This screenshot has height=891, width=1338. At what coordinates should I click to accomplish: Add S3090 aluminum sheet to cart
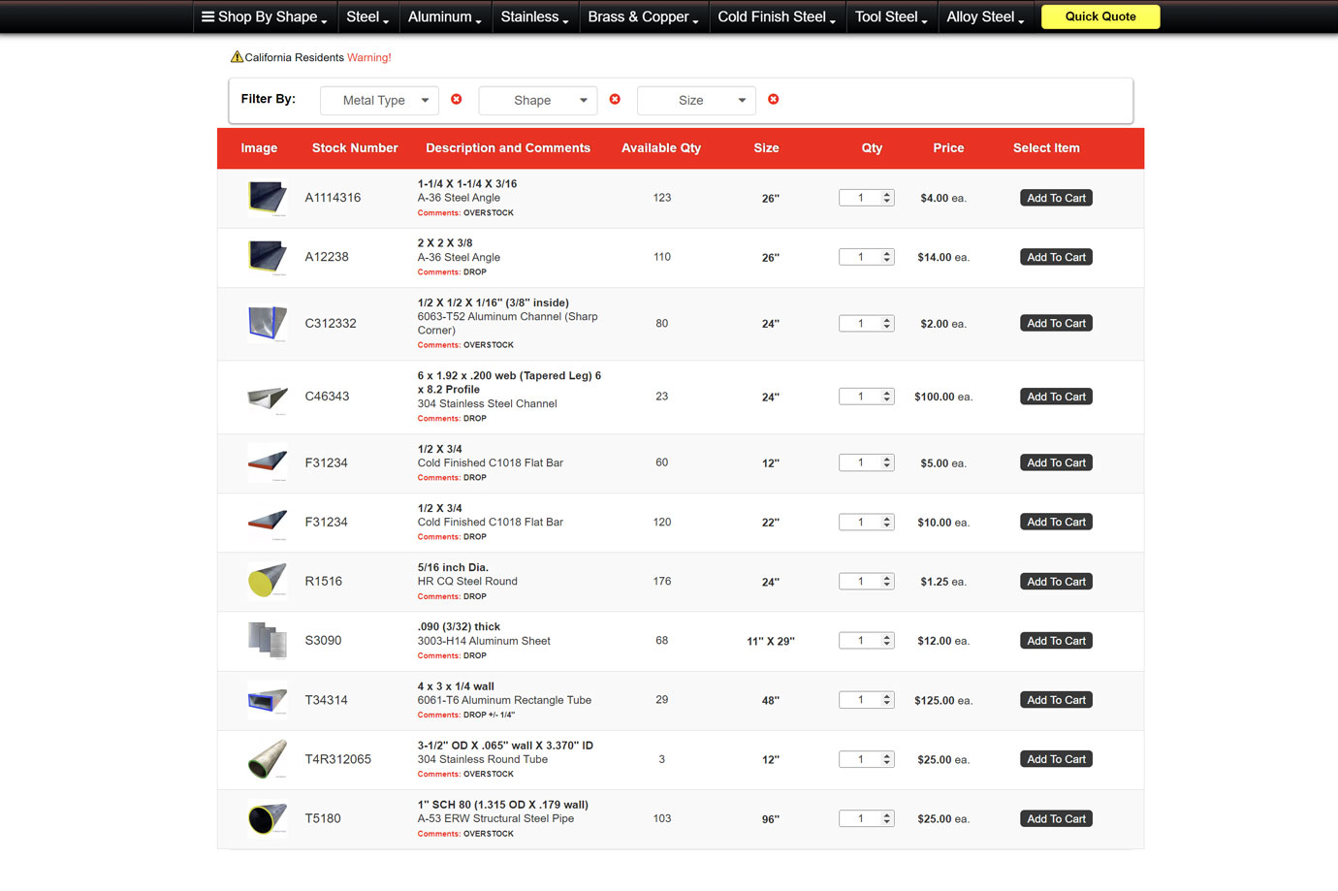click(x=1056, y=641)
